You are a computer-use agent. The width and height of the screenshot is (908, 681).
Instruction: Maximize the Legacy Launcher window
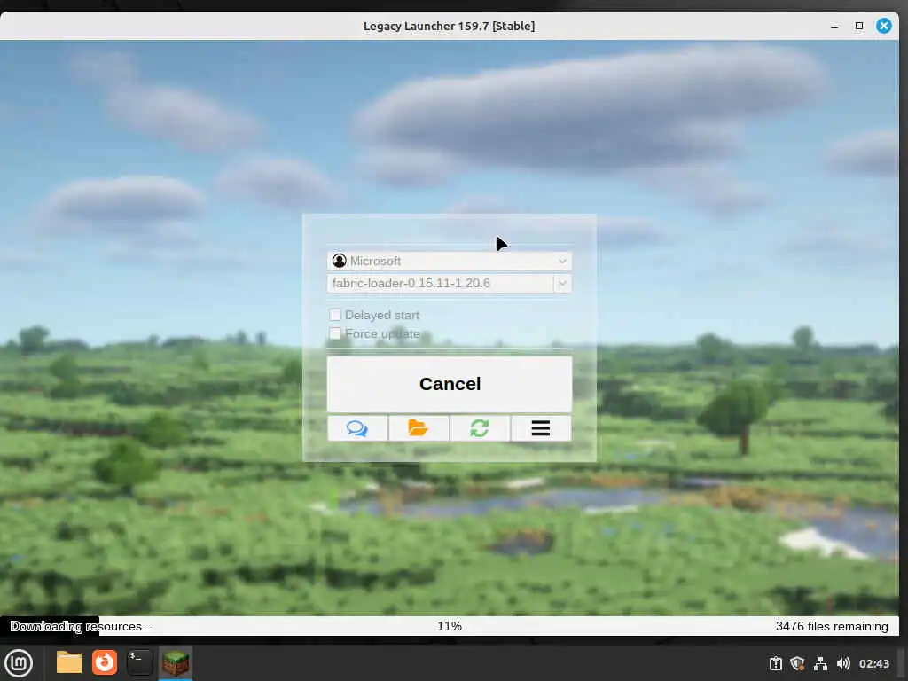859,26
